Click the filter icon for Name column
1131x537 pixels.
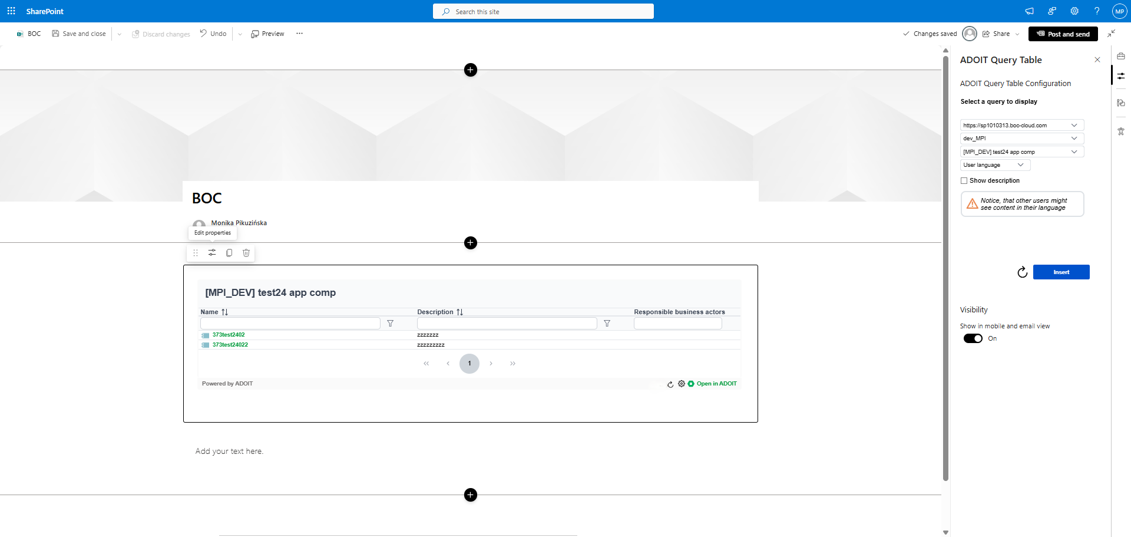point(390,324)
